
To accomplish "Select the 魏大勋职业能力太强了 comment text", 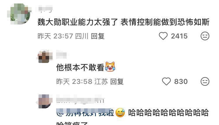I will point(124,22).
